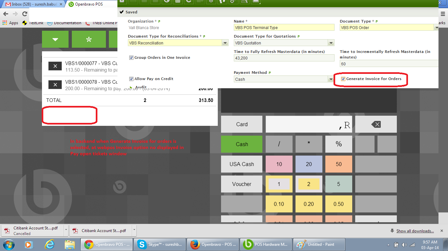Launch Windows Media Player from the taskbar
448x251 pixels.
point(29,244)
